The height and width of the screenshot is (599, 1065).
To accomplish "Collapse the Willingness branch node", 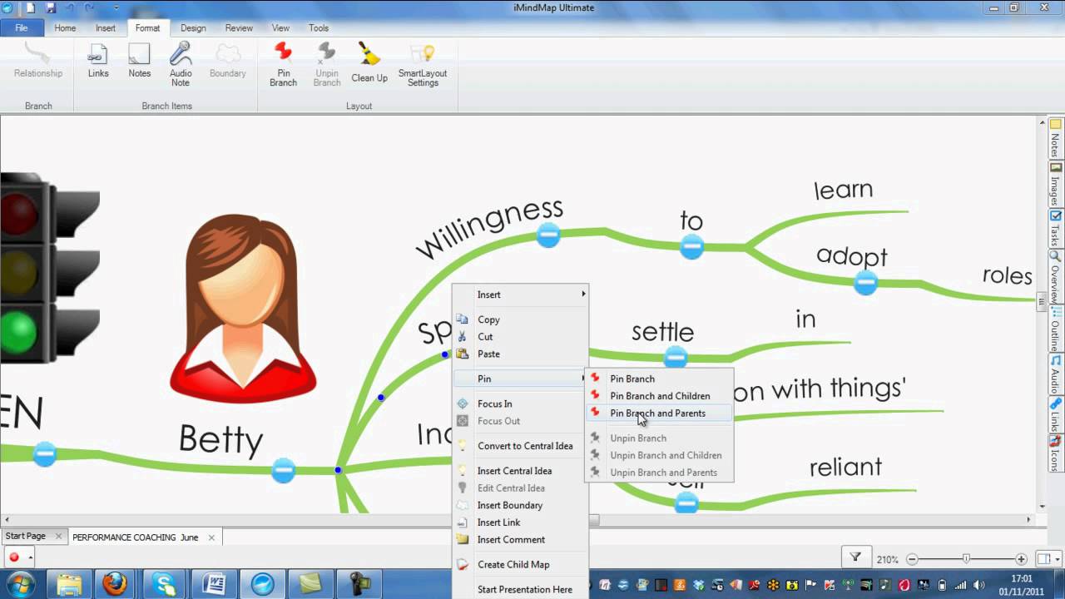I will 547,235.
